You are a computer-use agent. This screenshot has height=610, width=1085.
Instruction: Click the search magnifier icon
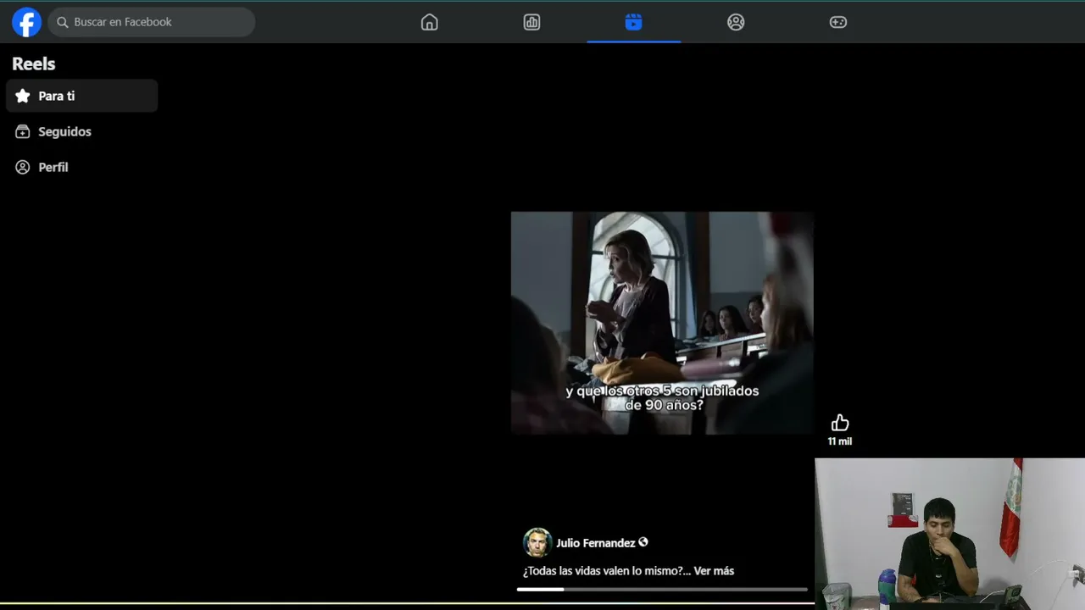(x=63, y=22)
